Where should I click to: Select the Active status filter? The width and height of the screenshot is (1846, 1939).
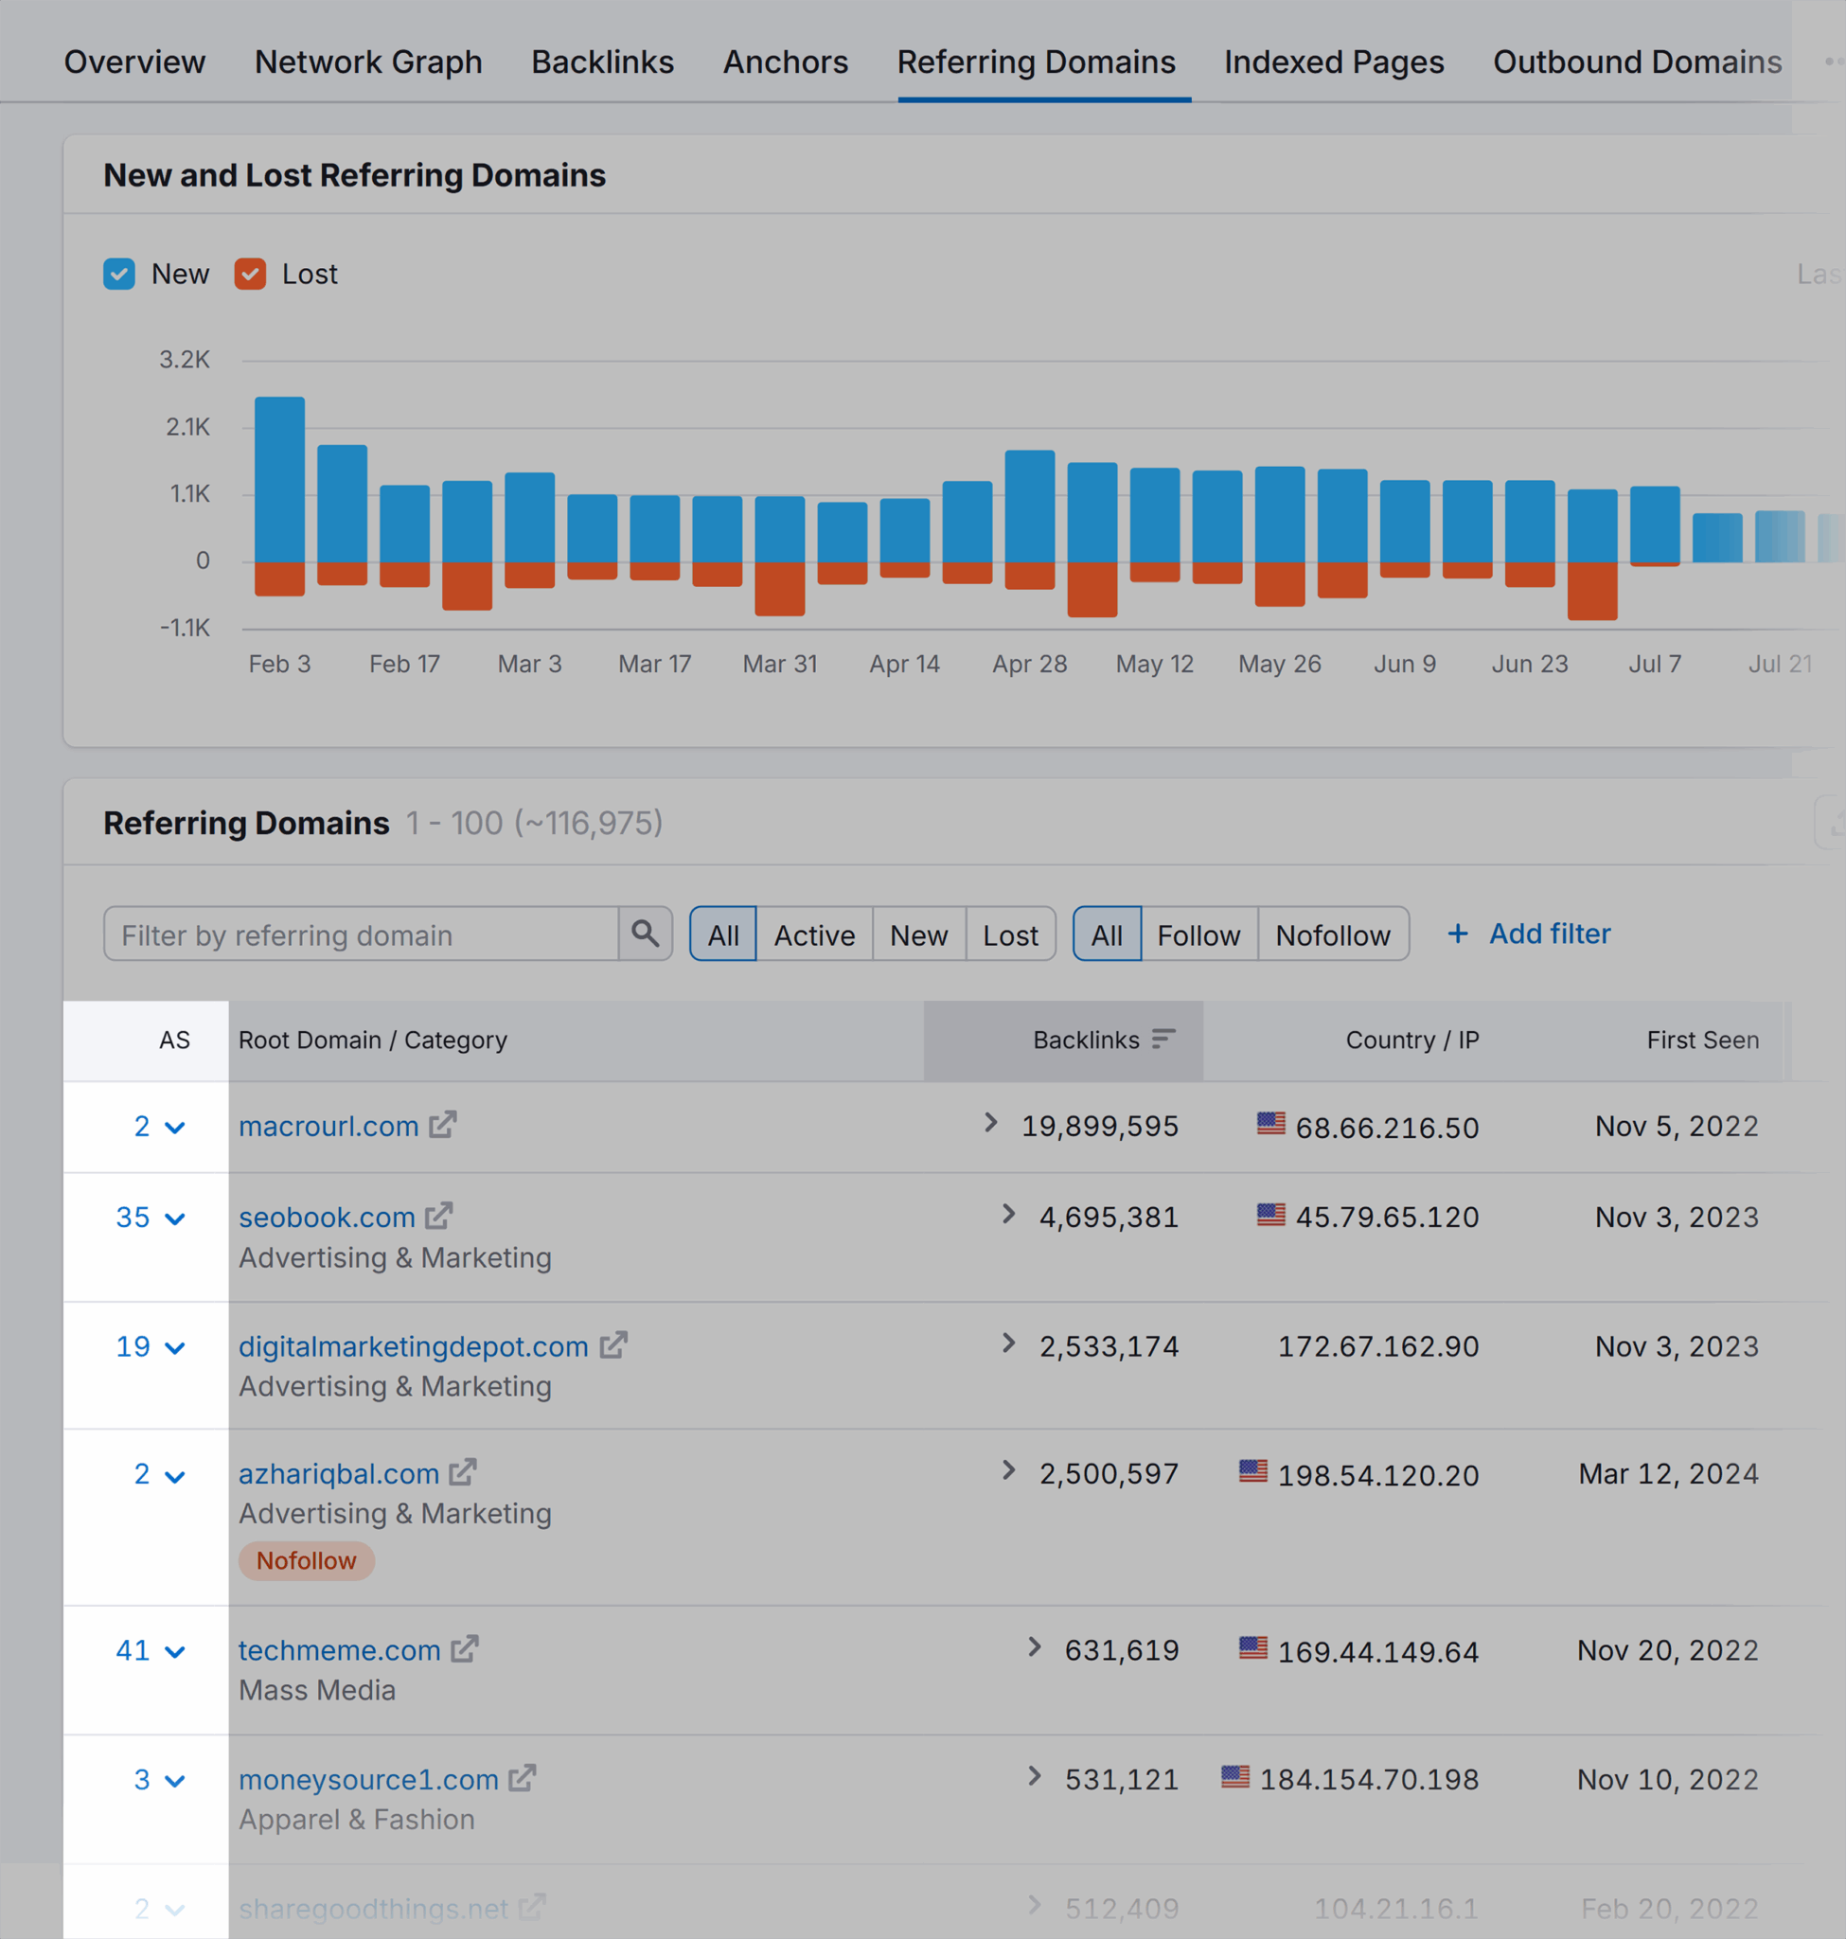tap(814, 934)
